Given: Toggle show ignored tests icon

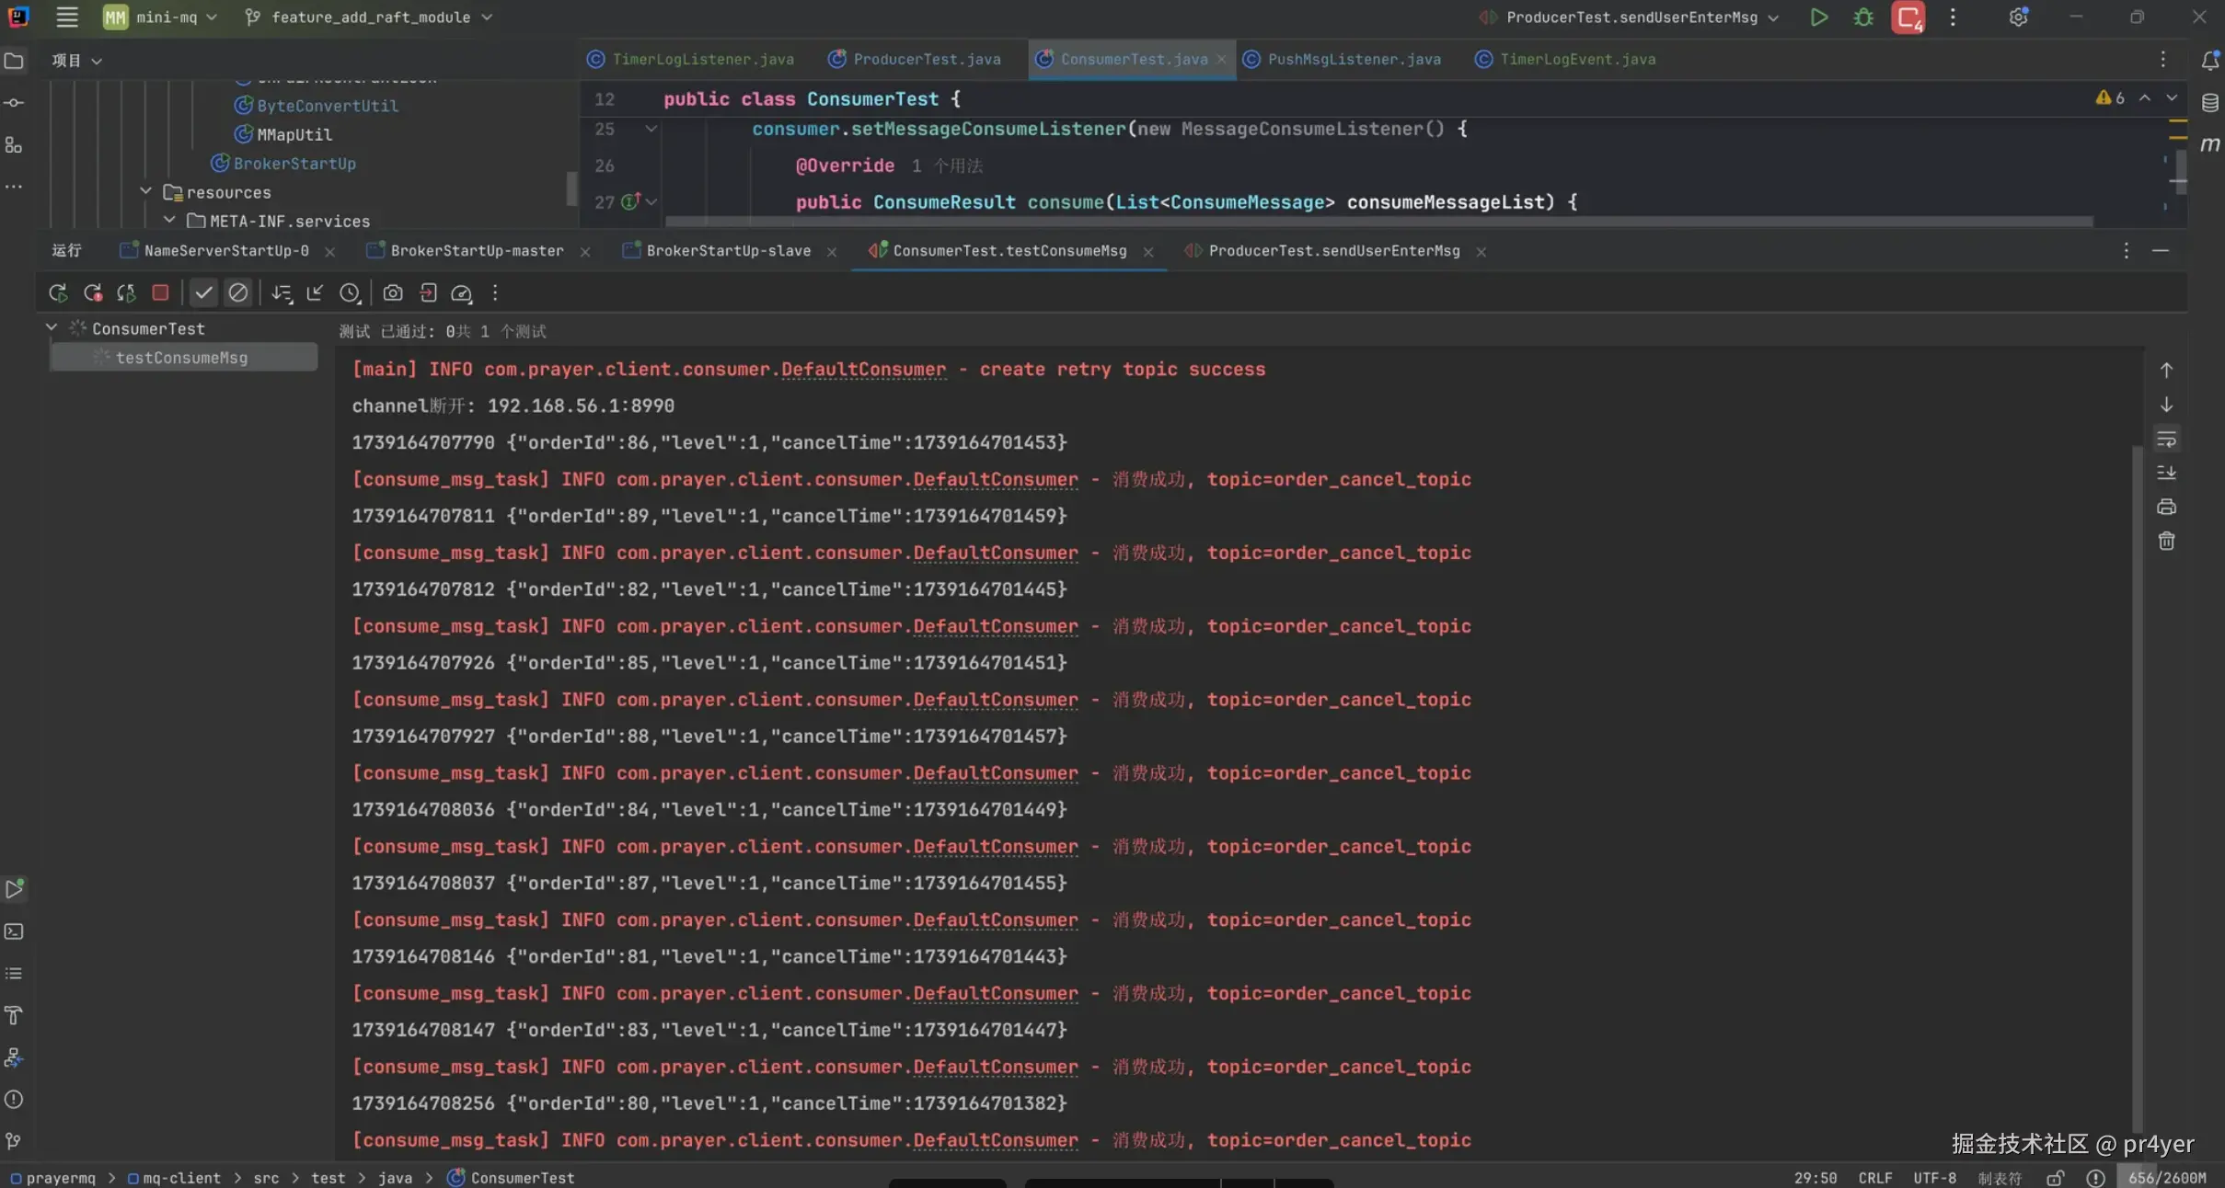Looking at the screenshot, I should click(x=237, y=292).
